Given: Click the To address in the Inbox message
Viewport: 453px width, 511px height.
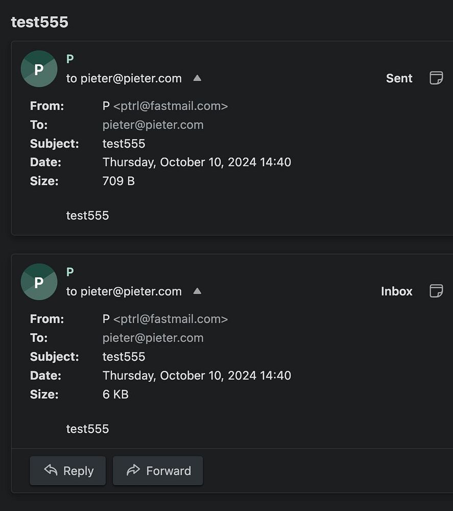Looking at the screenshot, I should click(x=153, y=338).
